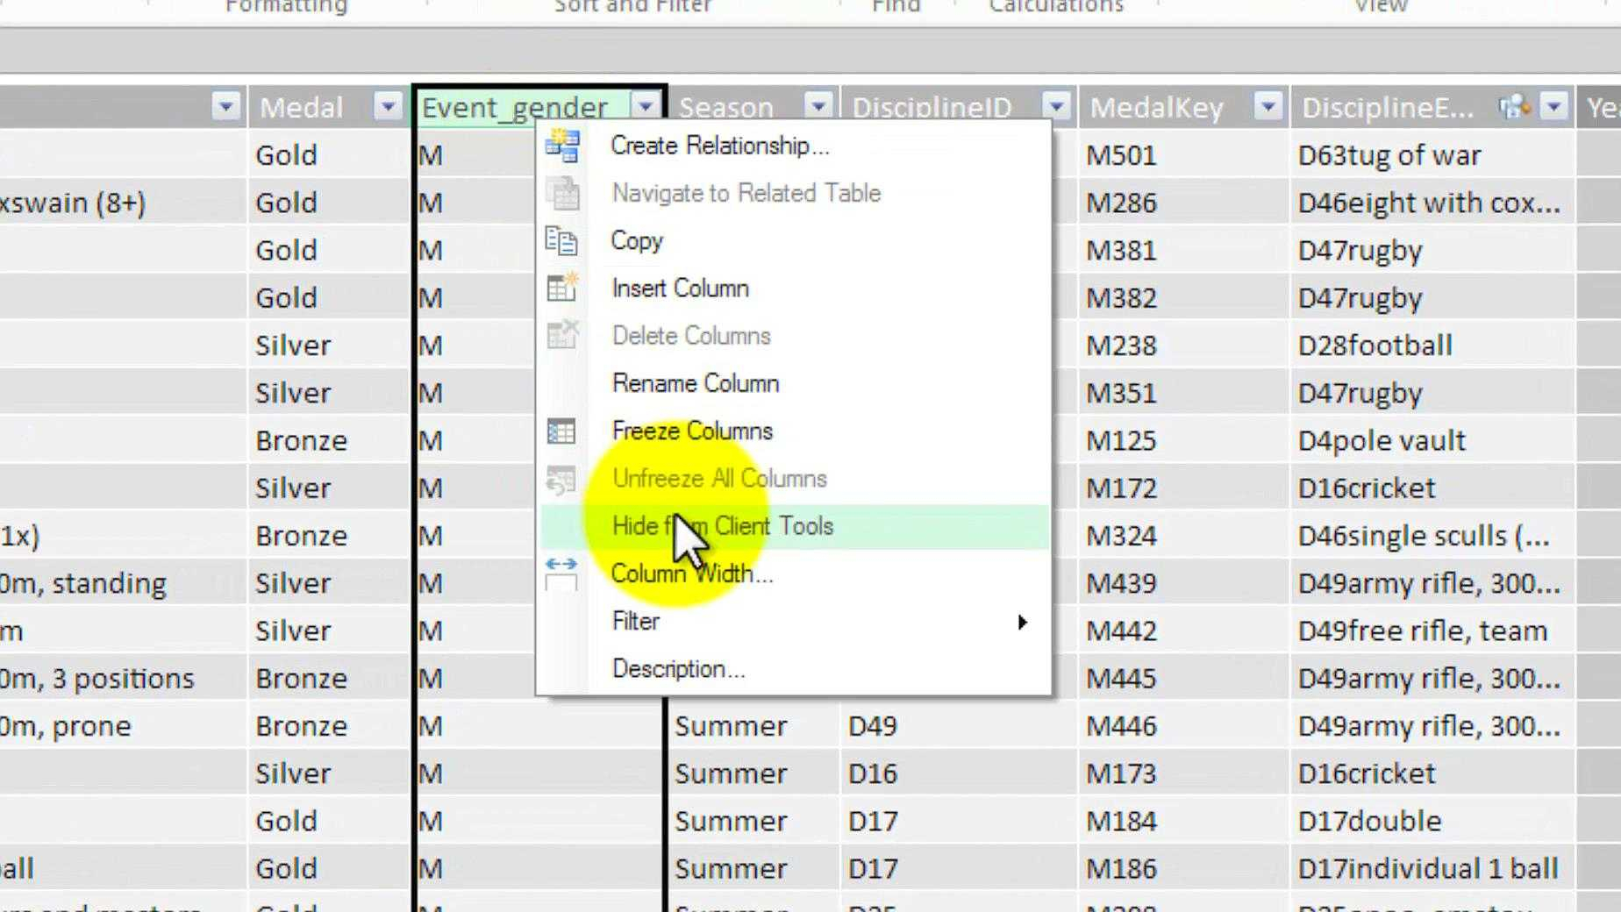The height and width of the screenshot is (912, 1621).
Task: Open the Medal column filter dropdown
Action: [387, 107]
